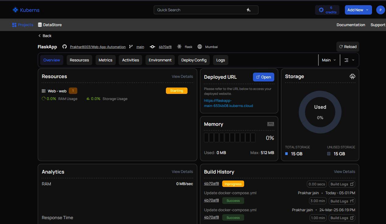The width and height of the screenshot is (386, 224).
Task: Expand the list view options menu
Action: point(349,60)
